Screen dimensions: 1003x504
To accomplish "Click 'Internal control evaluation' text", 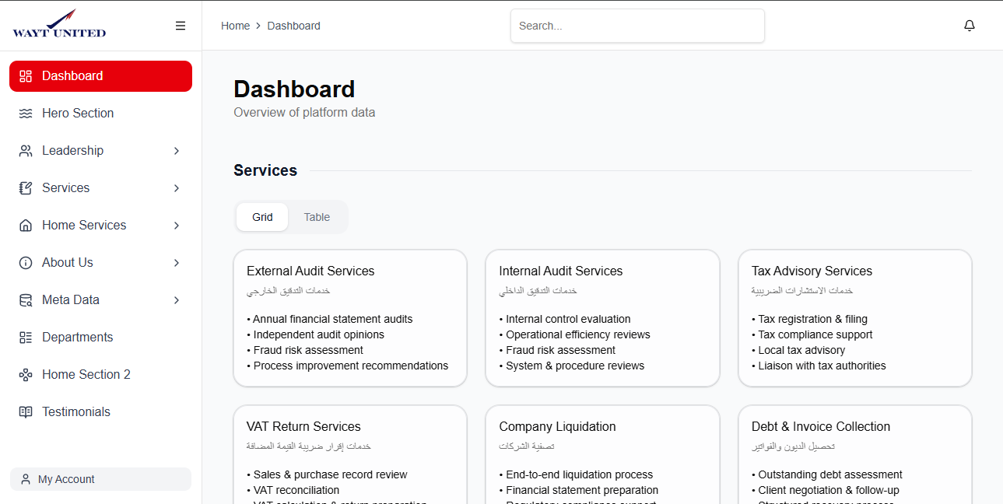I will tap(568, 319).
